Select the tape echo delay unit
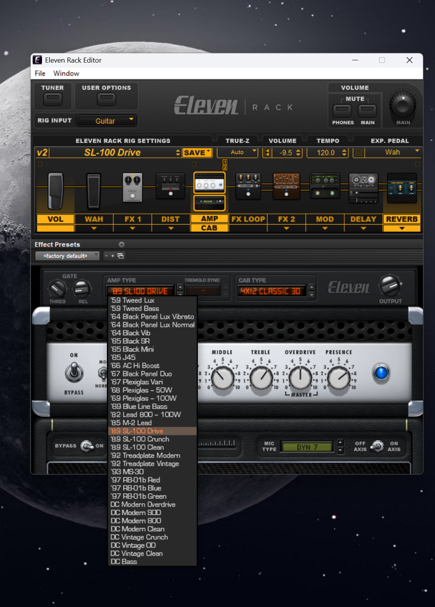435x607 pixels. tap(363, 188)
